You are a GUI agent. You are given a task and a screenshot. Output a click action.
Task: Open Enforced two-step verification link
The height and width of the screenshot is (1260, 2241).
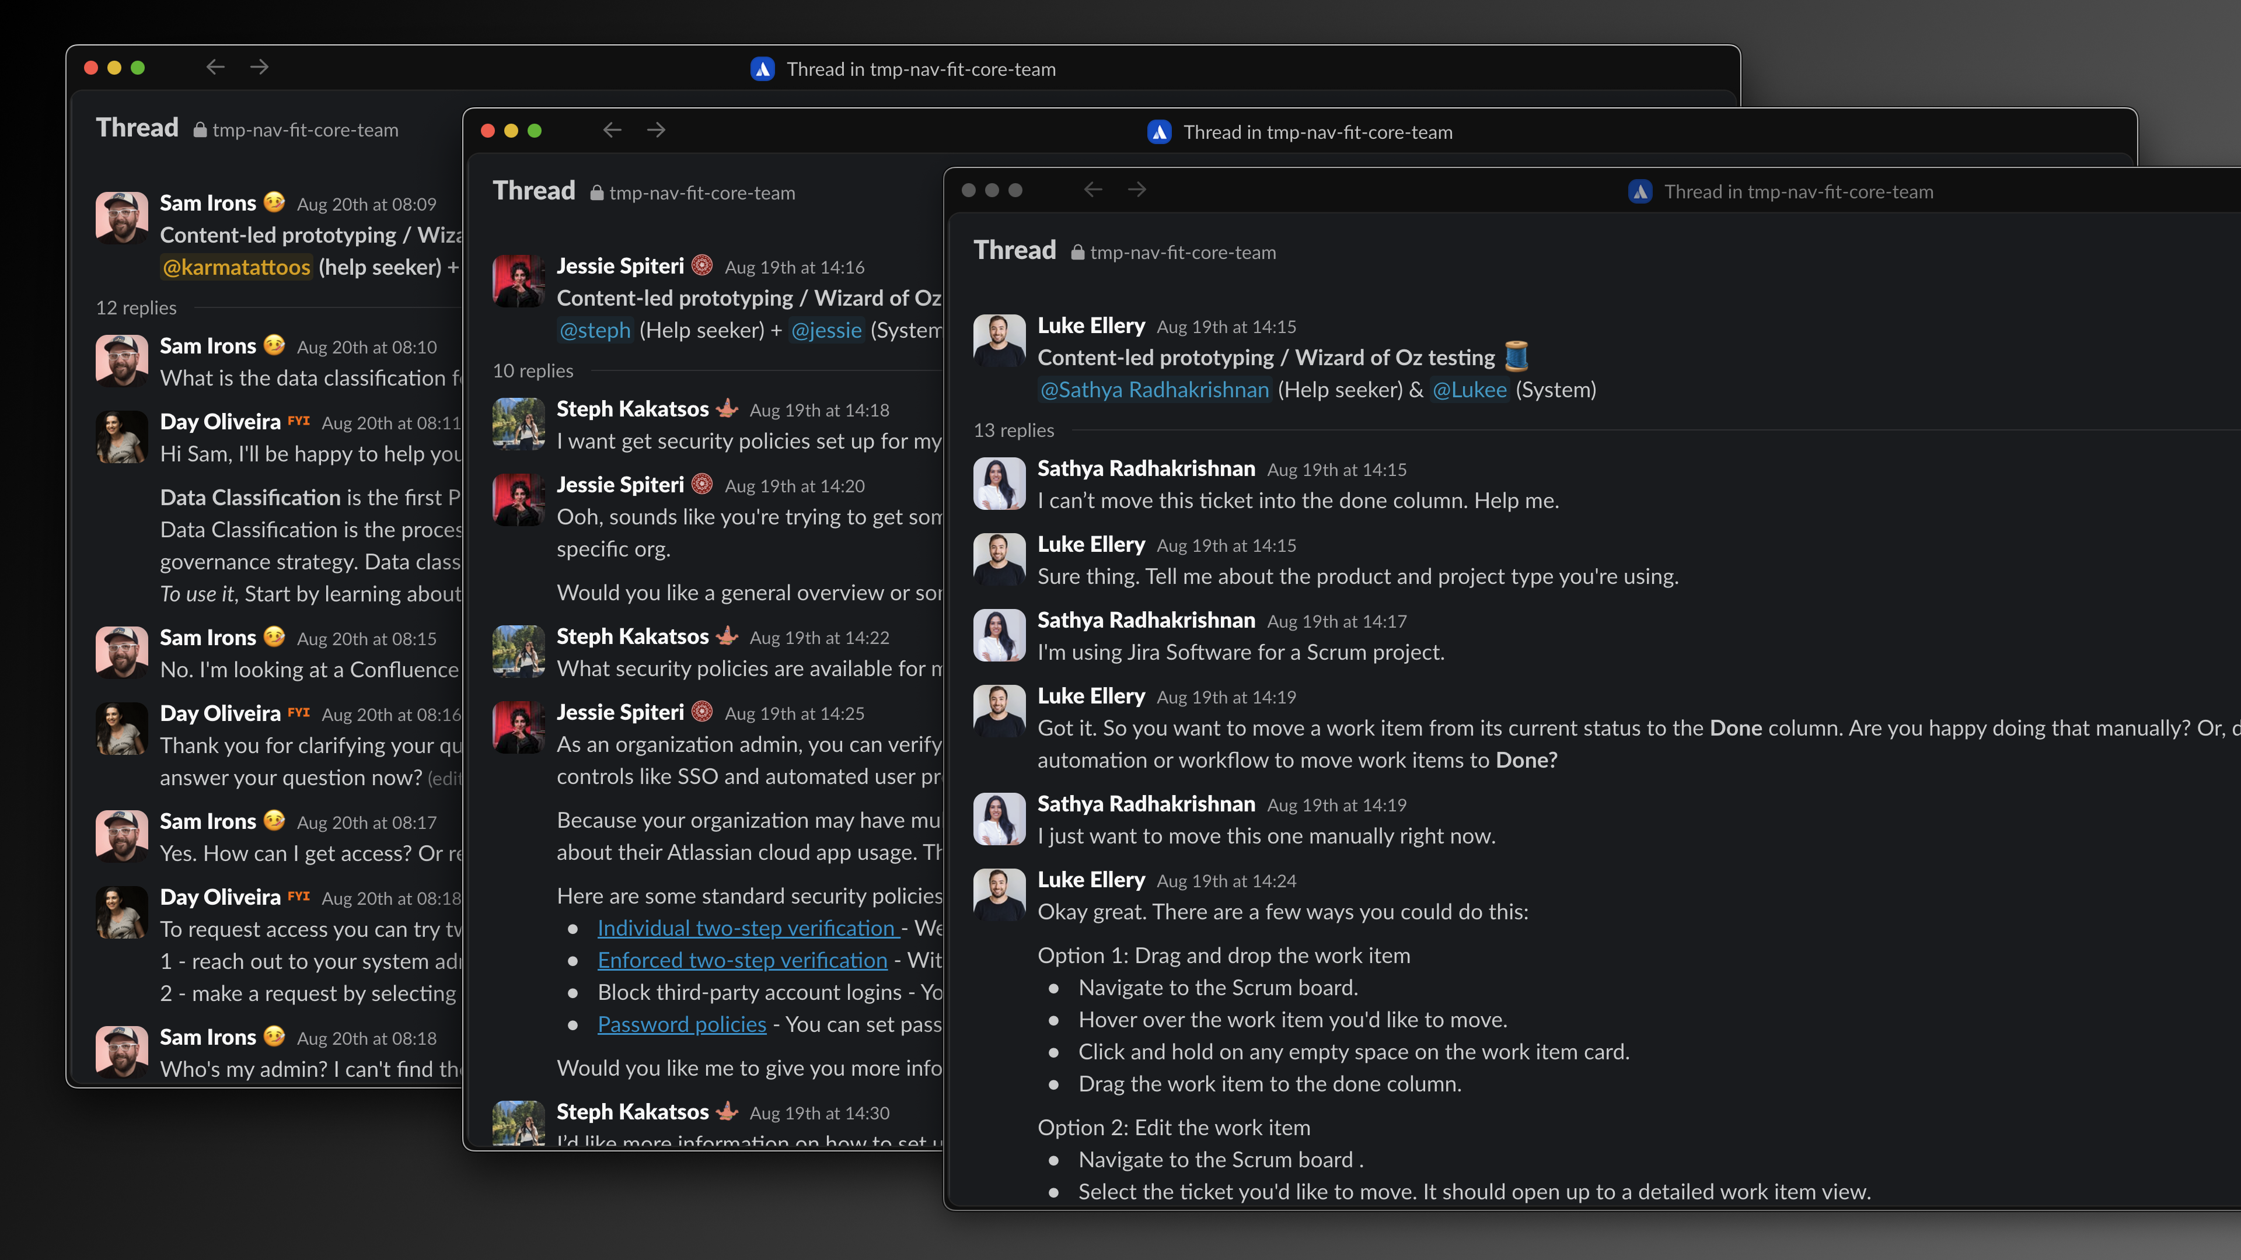(x=742, y=960)
